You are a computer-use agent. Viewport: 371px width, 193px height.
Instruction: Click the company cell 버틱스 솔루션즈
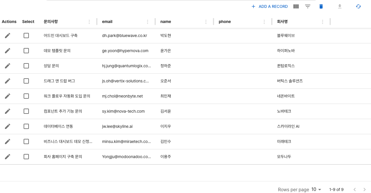pos(290,81)
